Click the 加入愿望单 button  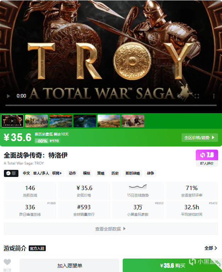pos(70,265)
